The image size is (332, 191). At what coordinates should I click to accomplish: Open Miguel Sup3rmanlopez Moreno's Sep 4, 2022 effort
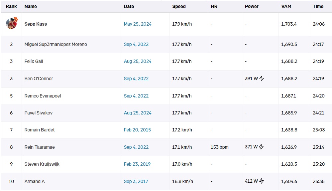[136, 45]
